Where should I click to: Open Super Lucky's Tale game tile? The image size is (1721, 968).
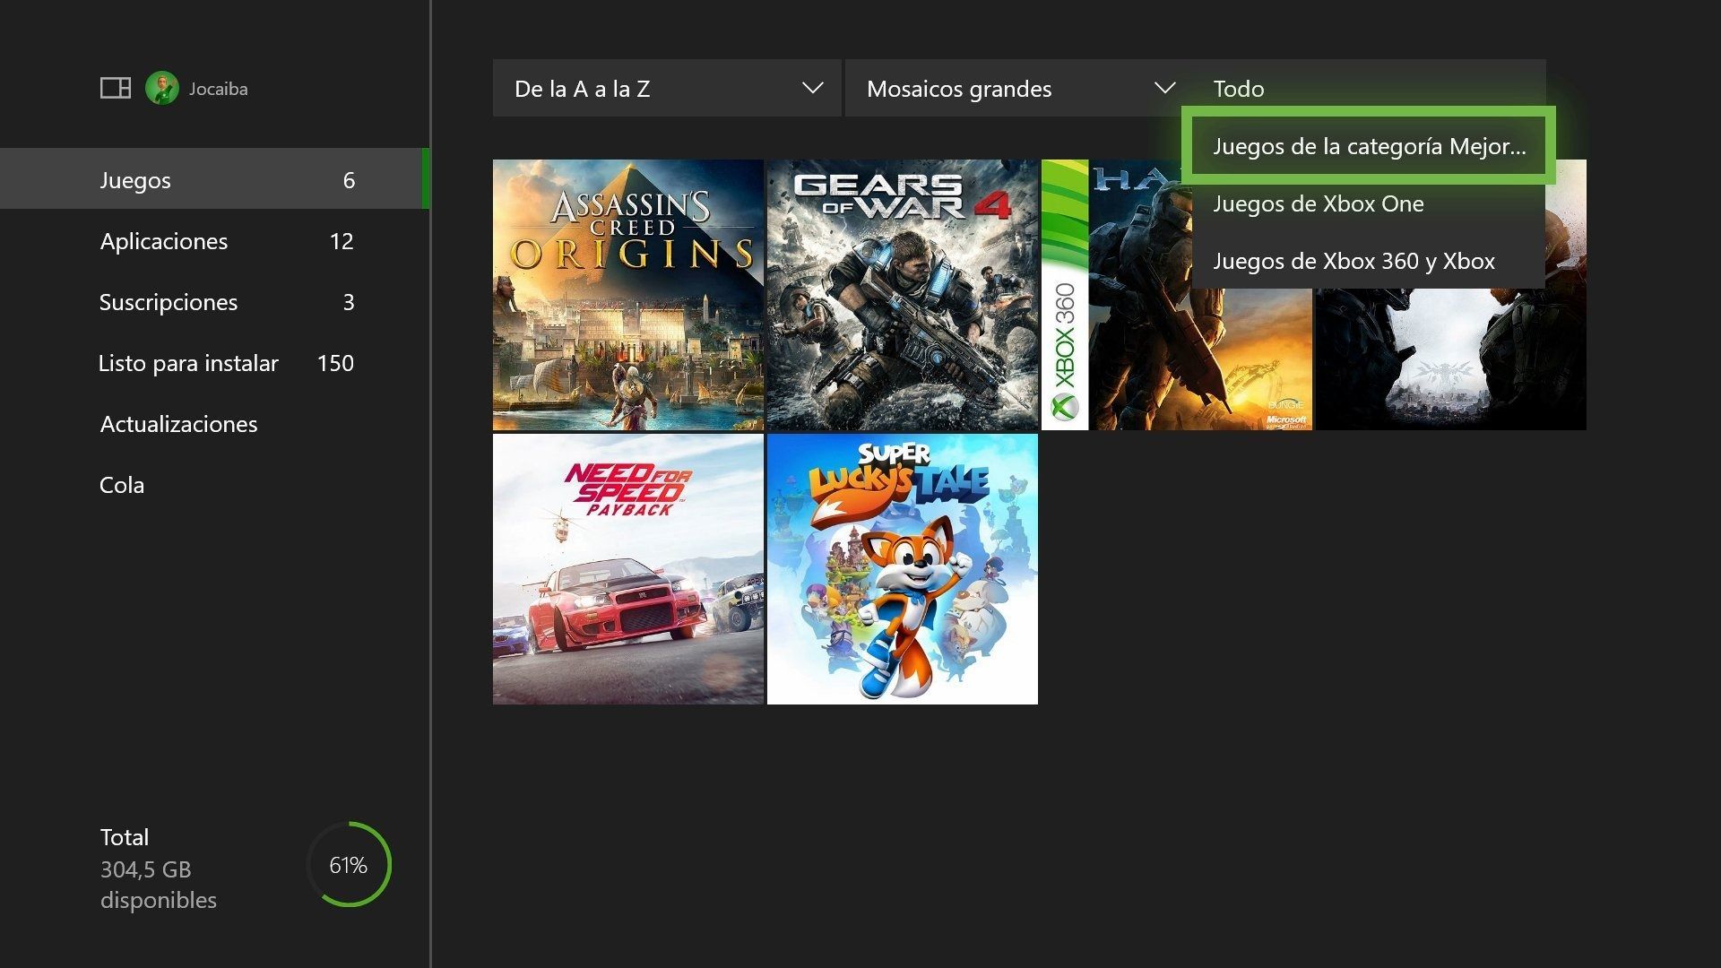pyautogui.click(x=902, y=569)
